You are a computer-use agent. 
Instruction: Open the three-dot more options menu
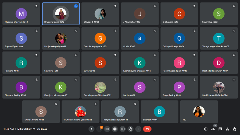(x=138, y=129)
